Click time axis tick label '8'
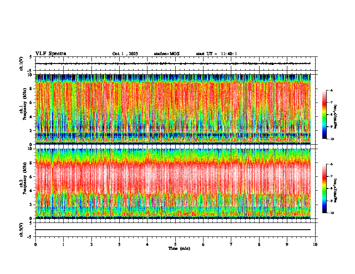Viewport: 355px width, 274px height. point(259,244)
